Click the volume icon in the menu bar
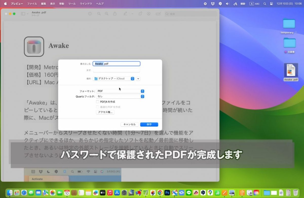Screen dimensions: 304x198 coord(227,4)
